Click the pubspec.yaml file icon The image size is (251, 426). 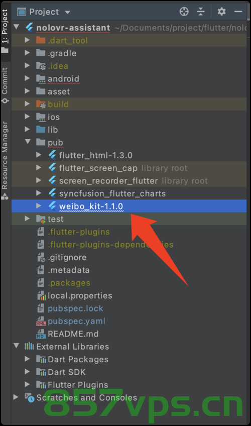point(41,321)
